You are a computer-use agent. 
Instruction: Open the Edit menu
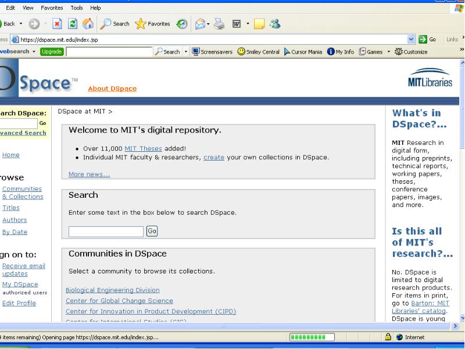(10, 8)
